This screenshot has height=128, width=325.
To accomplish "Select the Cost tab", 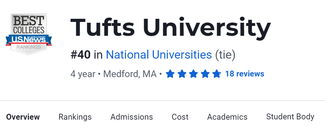I will [180, 117].
